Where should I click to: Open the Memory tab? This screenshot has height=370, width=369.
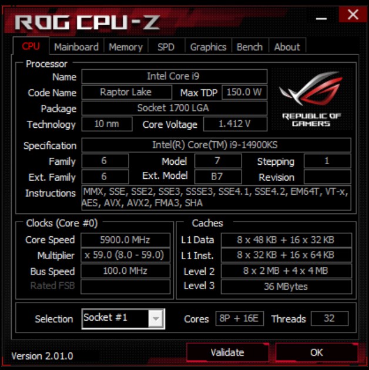126,47
